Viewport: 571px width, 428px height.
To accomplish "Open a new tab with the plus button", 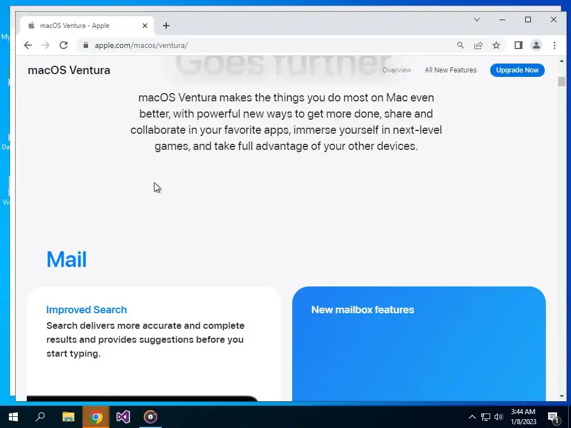I will click(166, 26).
